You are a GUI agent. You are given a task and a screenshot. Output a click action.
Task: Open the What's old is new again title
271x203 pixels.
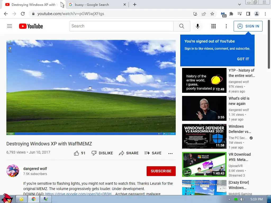click(x=239, y=101)
